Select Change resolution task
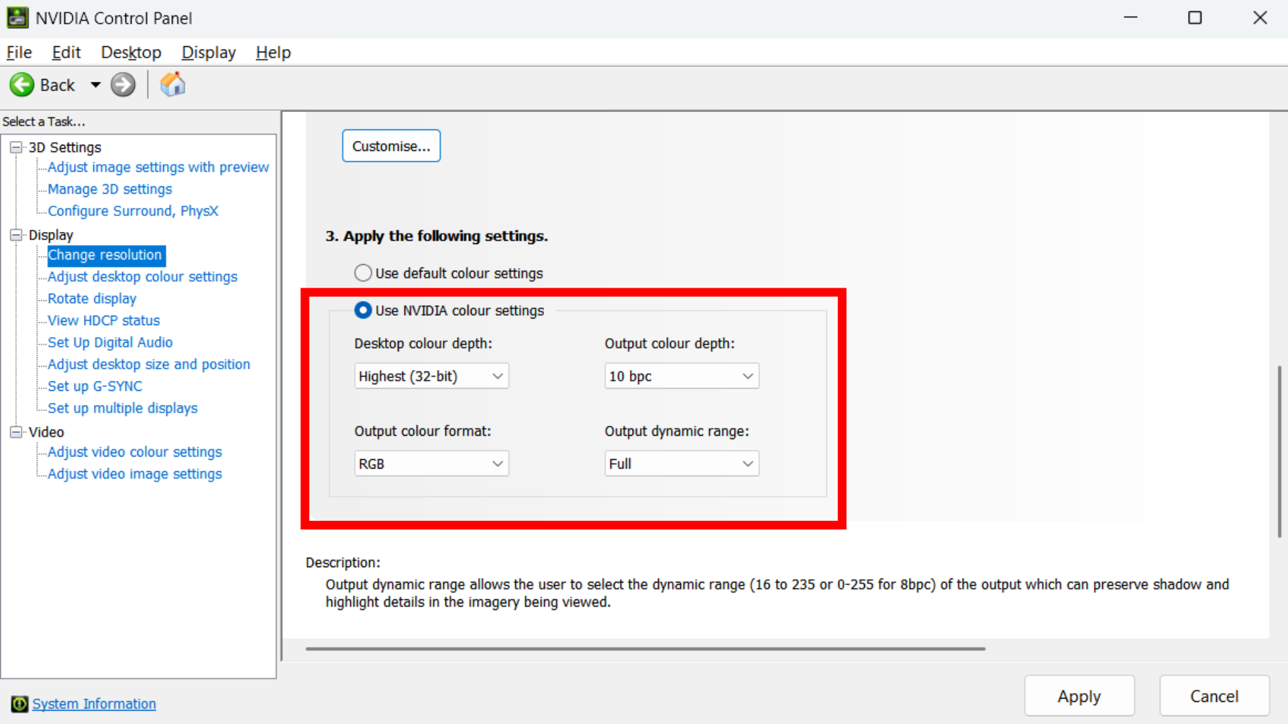This screenshot has width=1288, height=724. coord(105,255)
